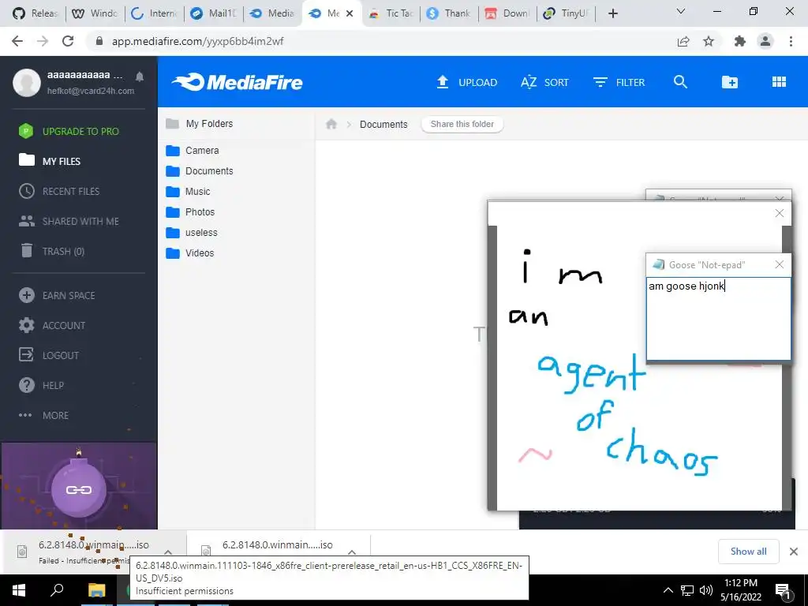Click Show all downloads button
The height and width of the screenshot is (606, 808).
748,552
